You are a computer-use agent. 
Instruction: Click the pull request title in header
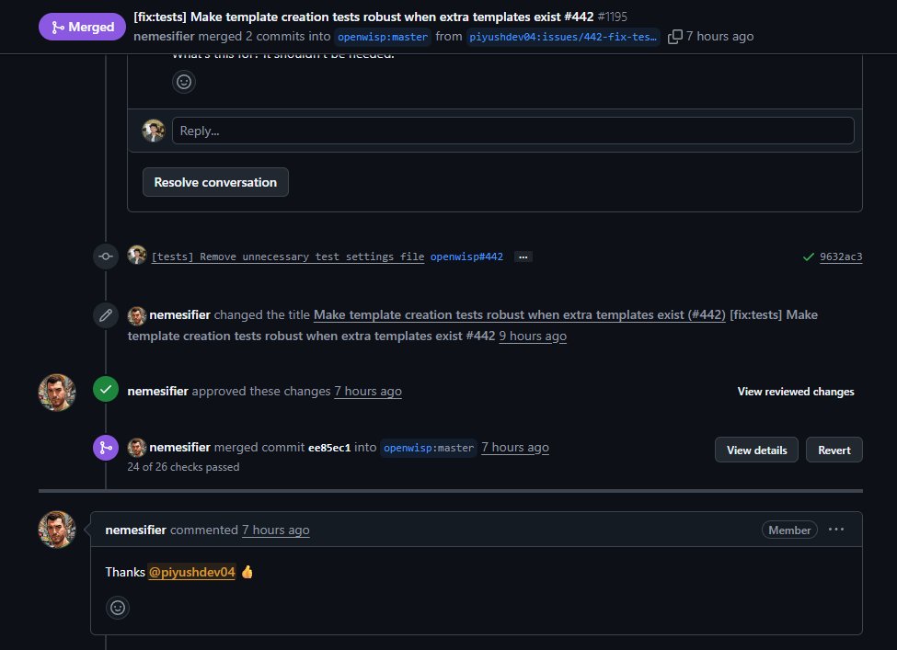(363, 17)
